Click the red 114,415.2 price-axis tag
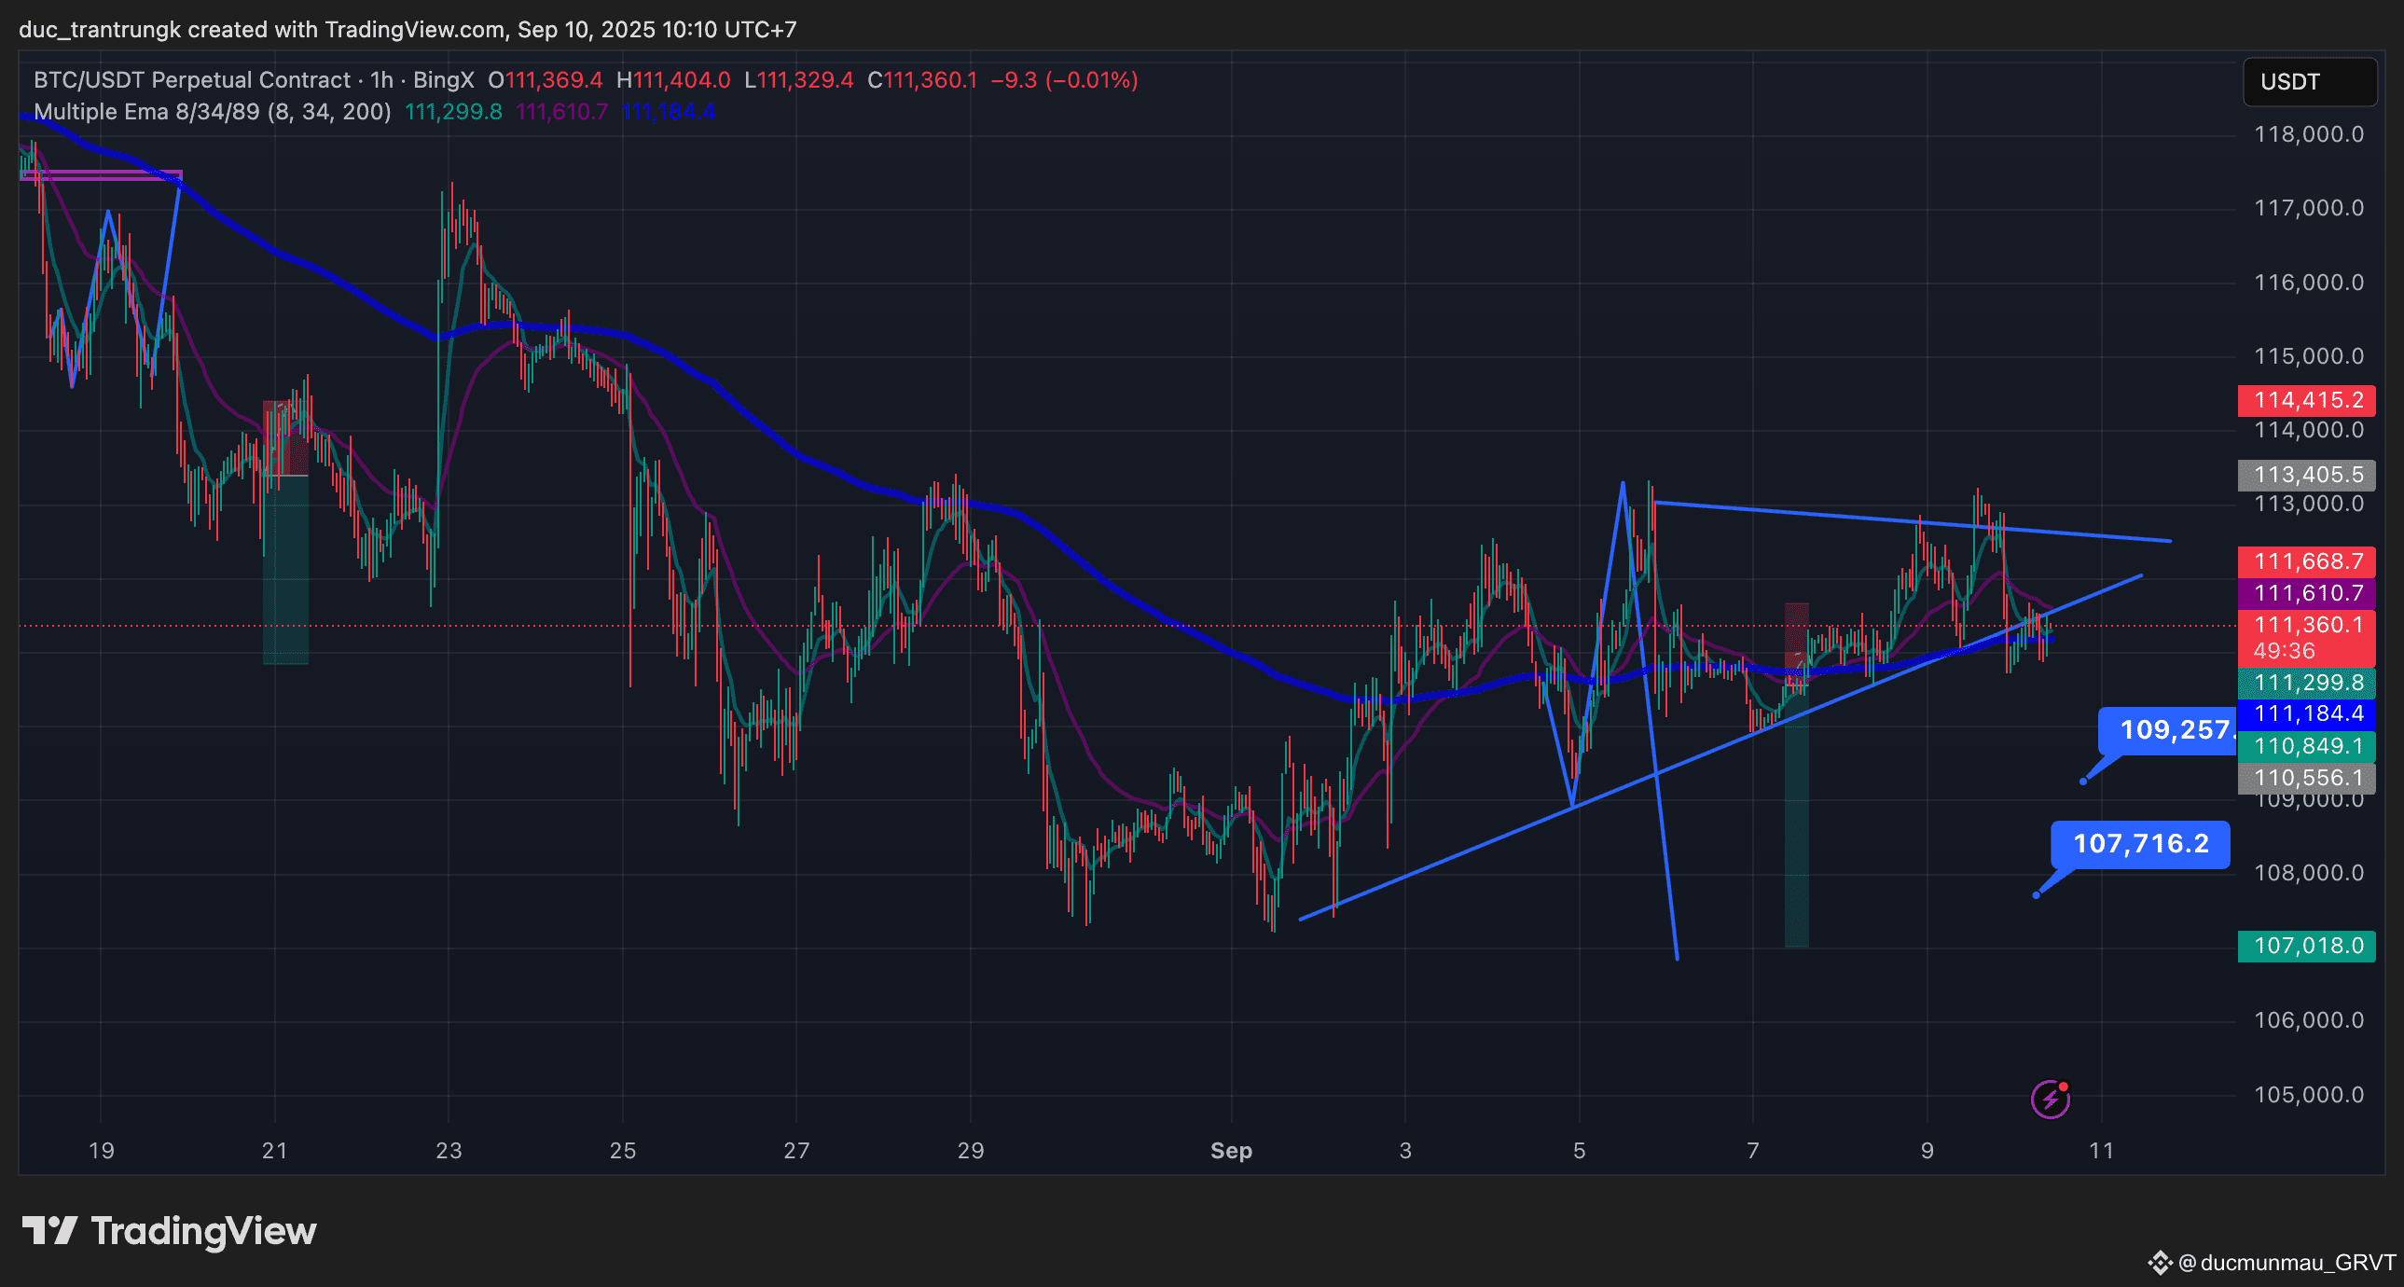The image size is (2404, 1287). coord(2307,400)
